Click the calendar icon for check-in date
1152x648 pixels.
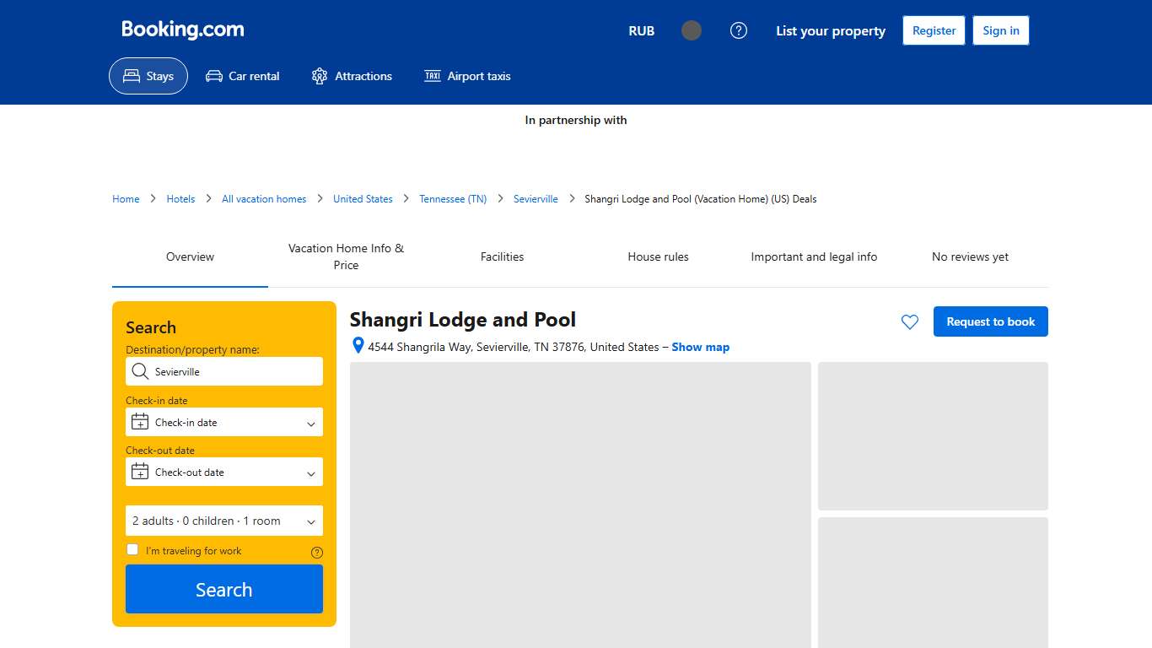[x=139, y=422]
